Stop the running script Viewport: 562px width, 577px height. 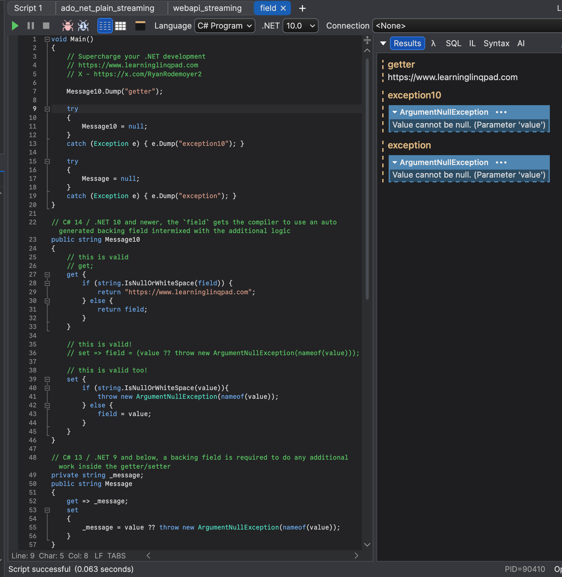(45, 26)
